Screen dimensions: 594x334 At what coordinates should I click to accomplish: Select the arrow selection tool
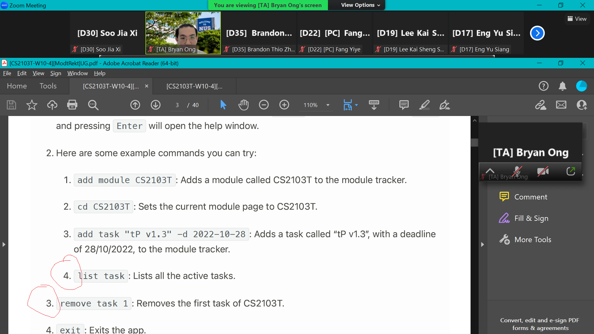tap(223, 105)
